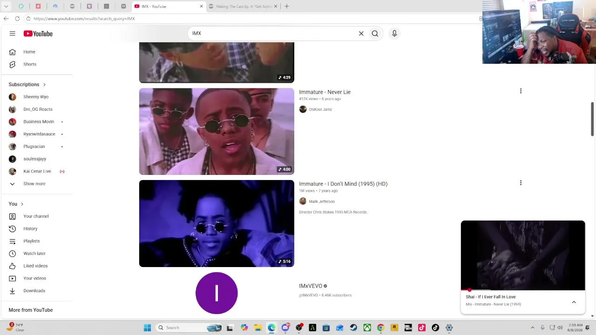Viewport: 596px width, 335px height.
Task: Reload the page with the refresh icon
Action: coord(17,19)
